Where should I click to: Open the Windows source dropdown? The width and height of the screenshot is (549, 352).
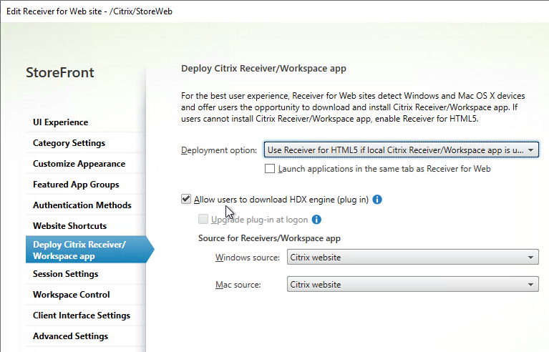coord(413,257)
